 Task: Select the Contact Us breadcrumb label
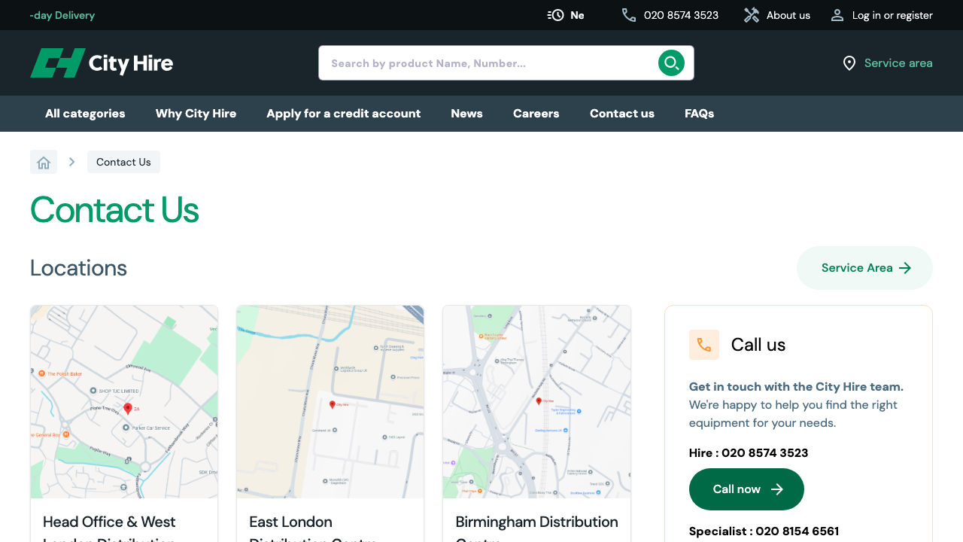tap(123, 161)
